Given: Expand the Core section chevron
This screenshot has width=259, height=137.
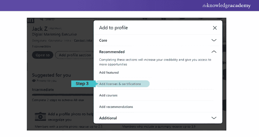Looking at the screenshot, I should (214, 40).
